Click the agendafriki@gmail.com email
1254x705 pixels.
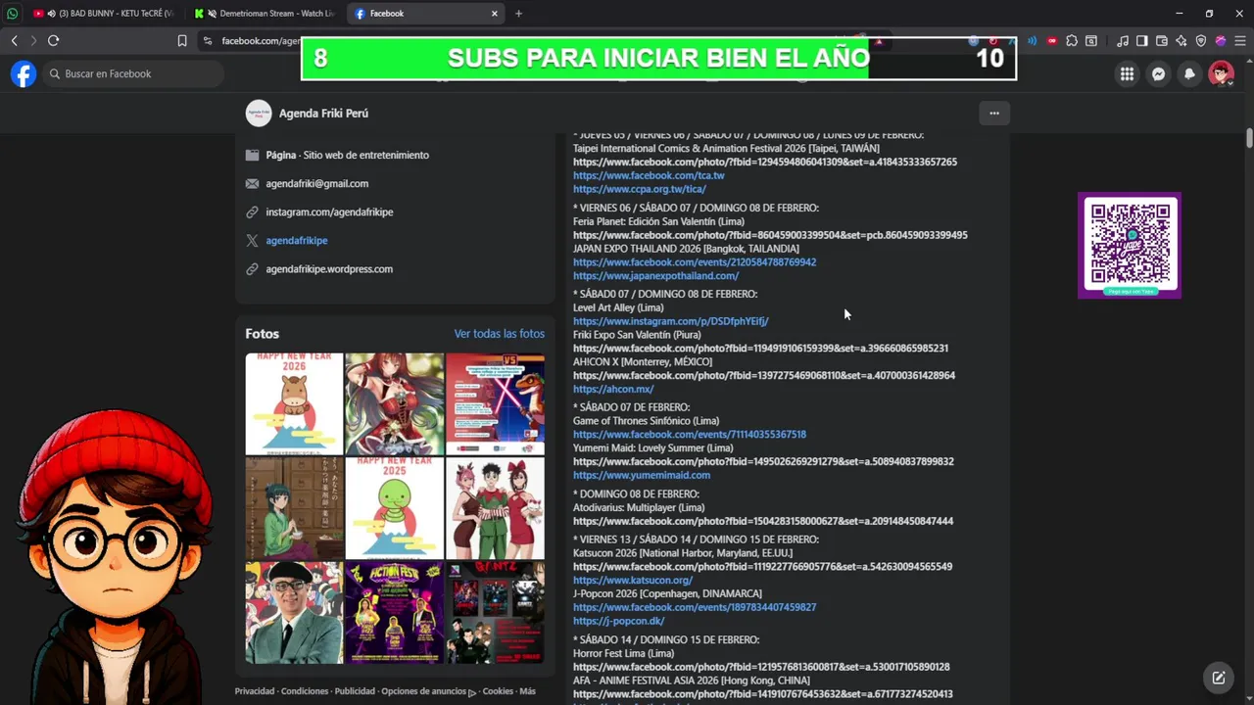point(316,183)
